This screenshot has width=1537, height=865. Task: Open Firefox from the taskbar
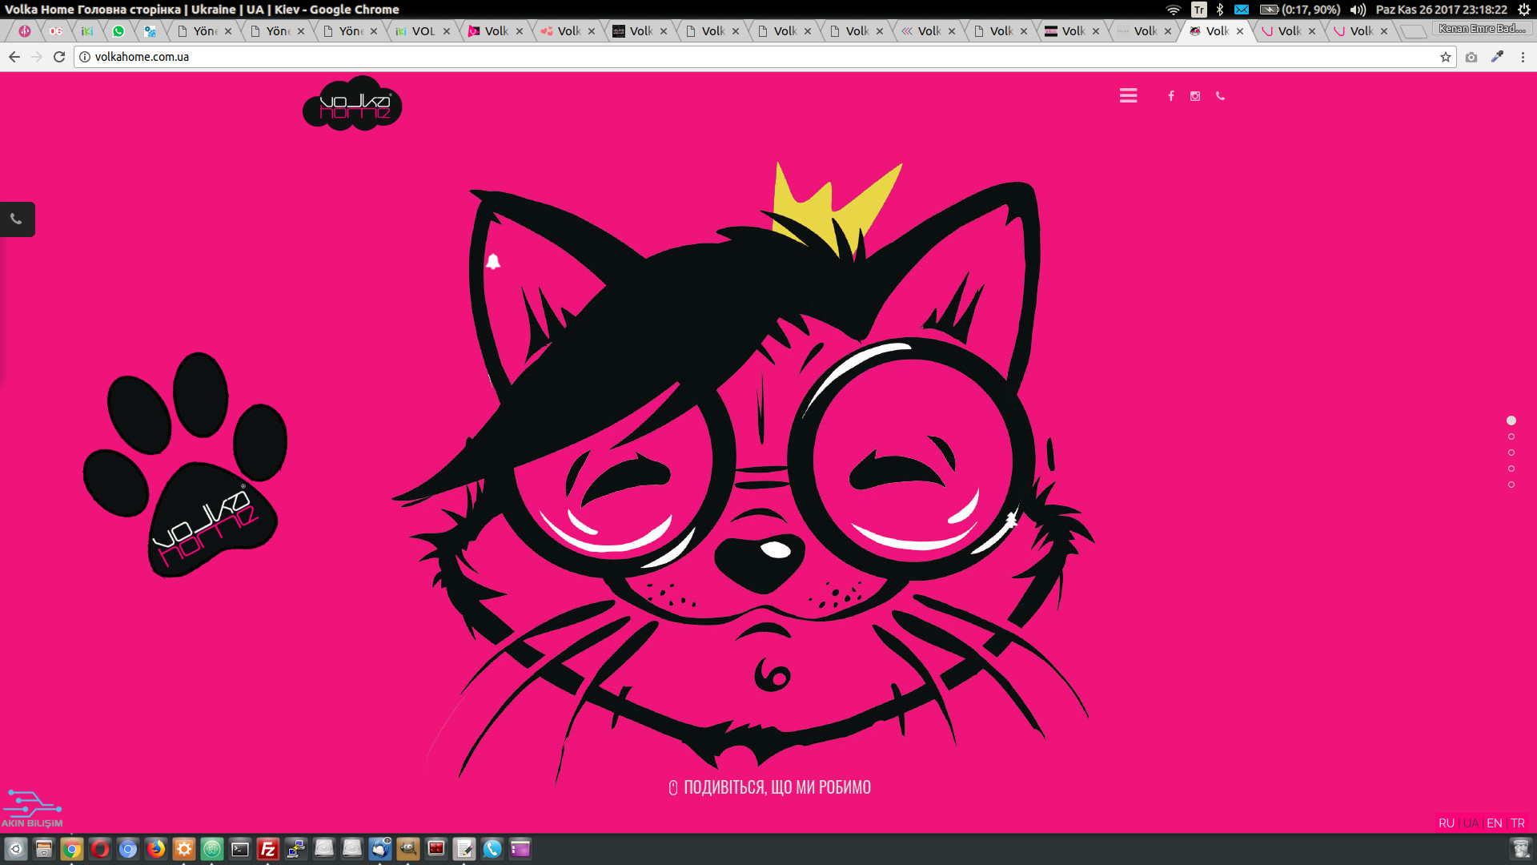(x=156, y=849)
